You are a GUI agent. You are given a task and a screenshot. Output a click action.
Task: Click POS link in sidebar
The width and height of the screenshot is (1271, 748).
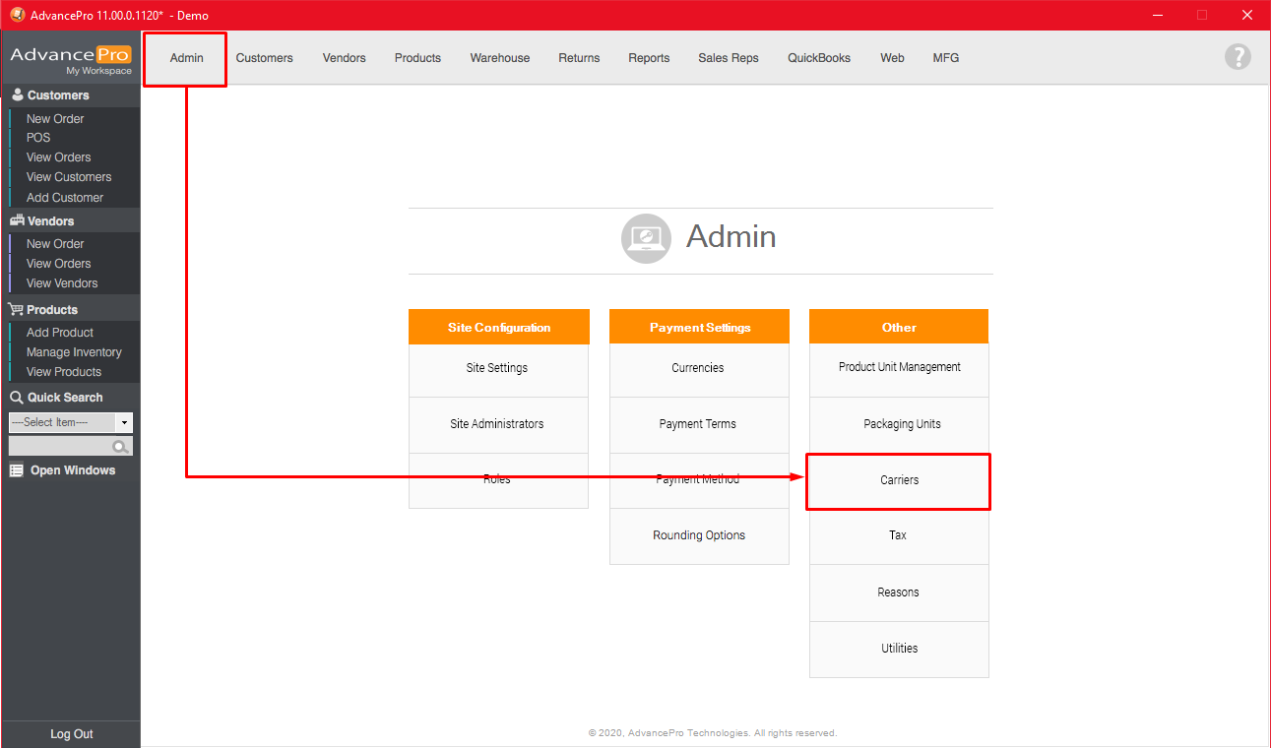[38, 138]
